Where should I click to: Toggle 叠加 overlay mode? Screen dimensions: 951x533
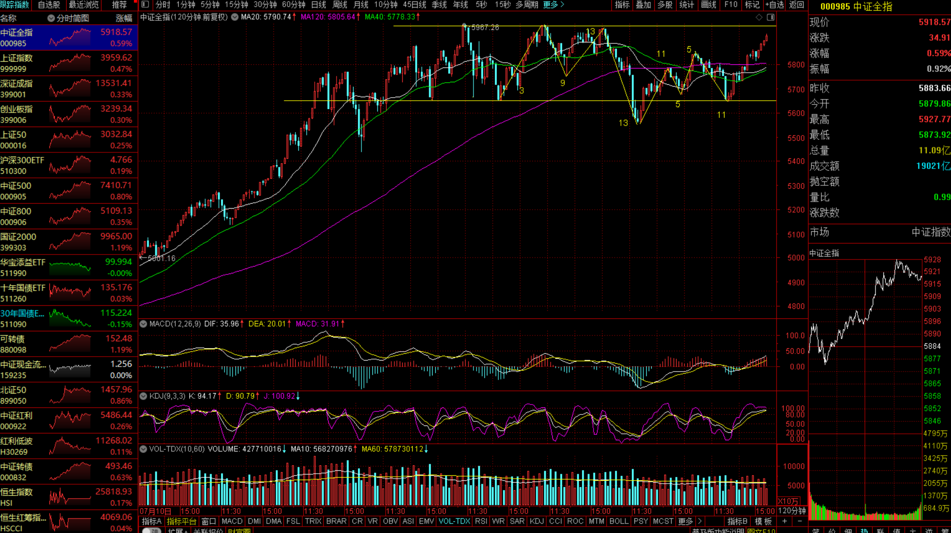click(x=643, y=4)
